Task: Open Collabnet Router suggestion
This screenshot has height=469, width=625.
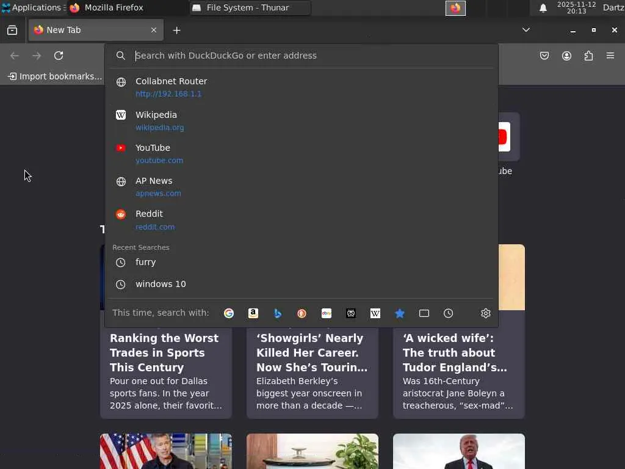Action: (302, 87)
